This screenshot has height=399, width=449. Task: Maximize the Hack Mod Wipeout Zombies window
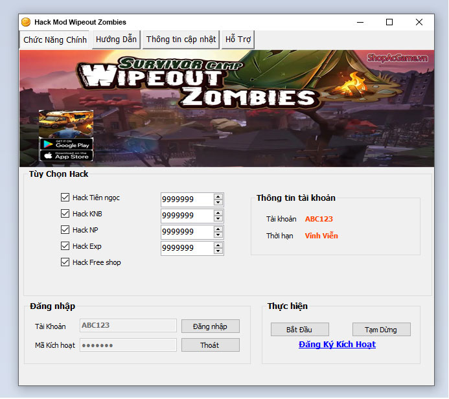click(389, 22)
